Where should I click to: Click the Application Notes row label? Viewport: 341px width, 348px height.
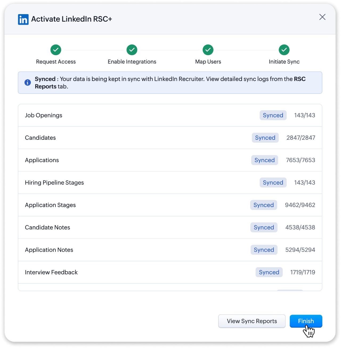tap(49, 250)
